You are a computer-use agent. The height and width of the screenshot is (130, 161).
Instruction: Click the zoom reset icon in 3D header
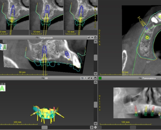(x=89, y=78)
